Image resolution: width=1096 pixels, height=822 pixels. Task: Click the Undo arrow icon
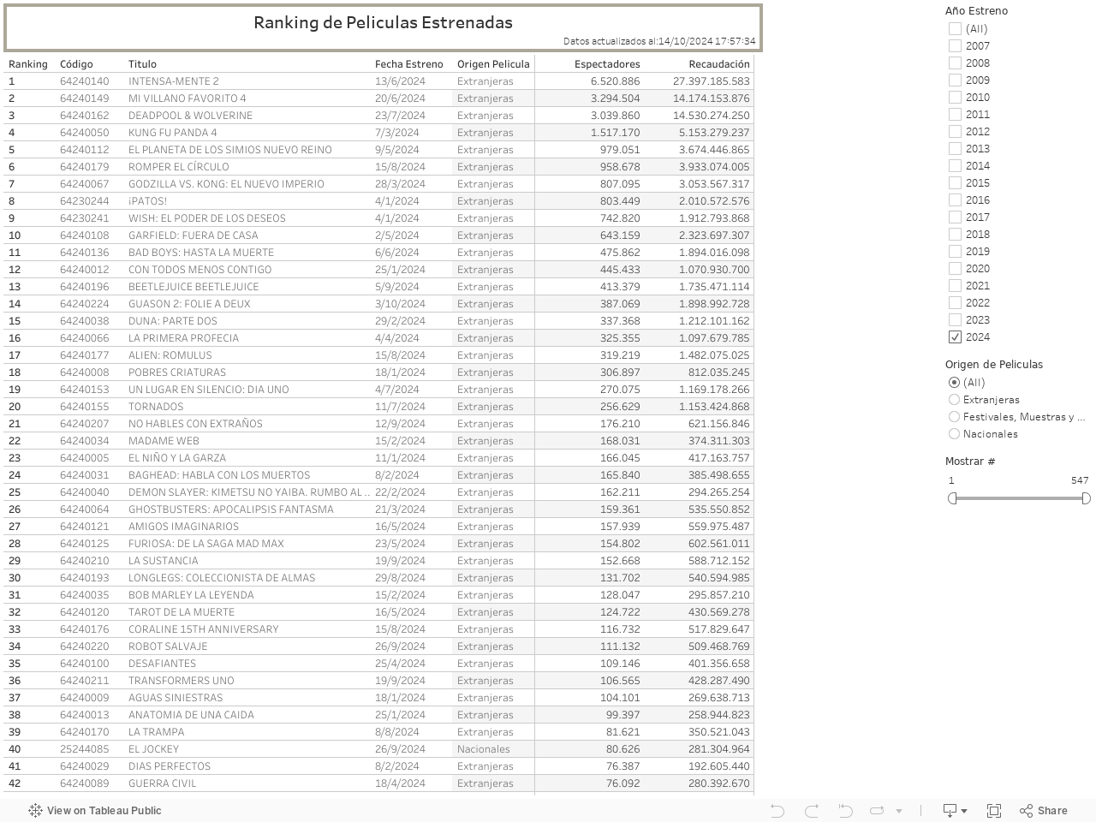pyautogui.click(x=777, y=810)
